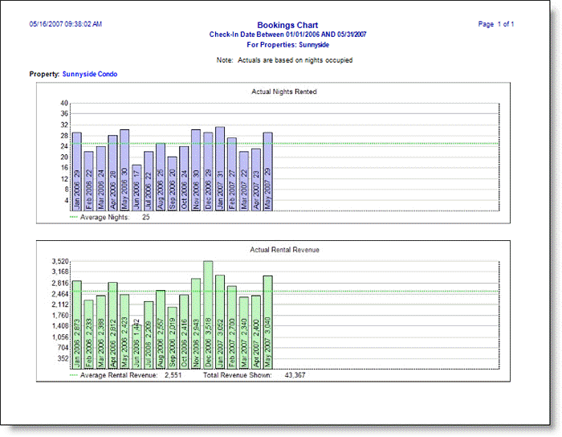Click the Page 1 of 1 indicator

point(496,24)
